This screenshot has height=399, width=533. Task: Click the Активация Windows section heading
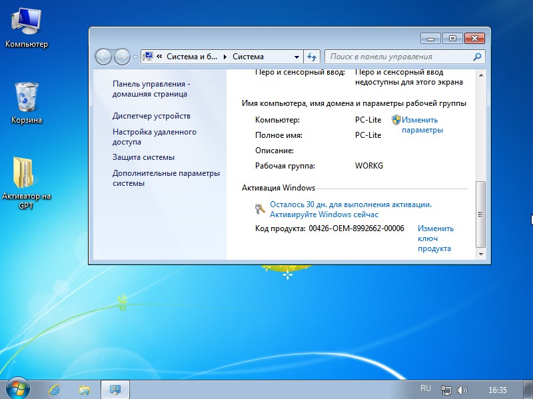coord(278,188)
